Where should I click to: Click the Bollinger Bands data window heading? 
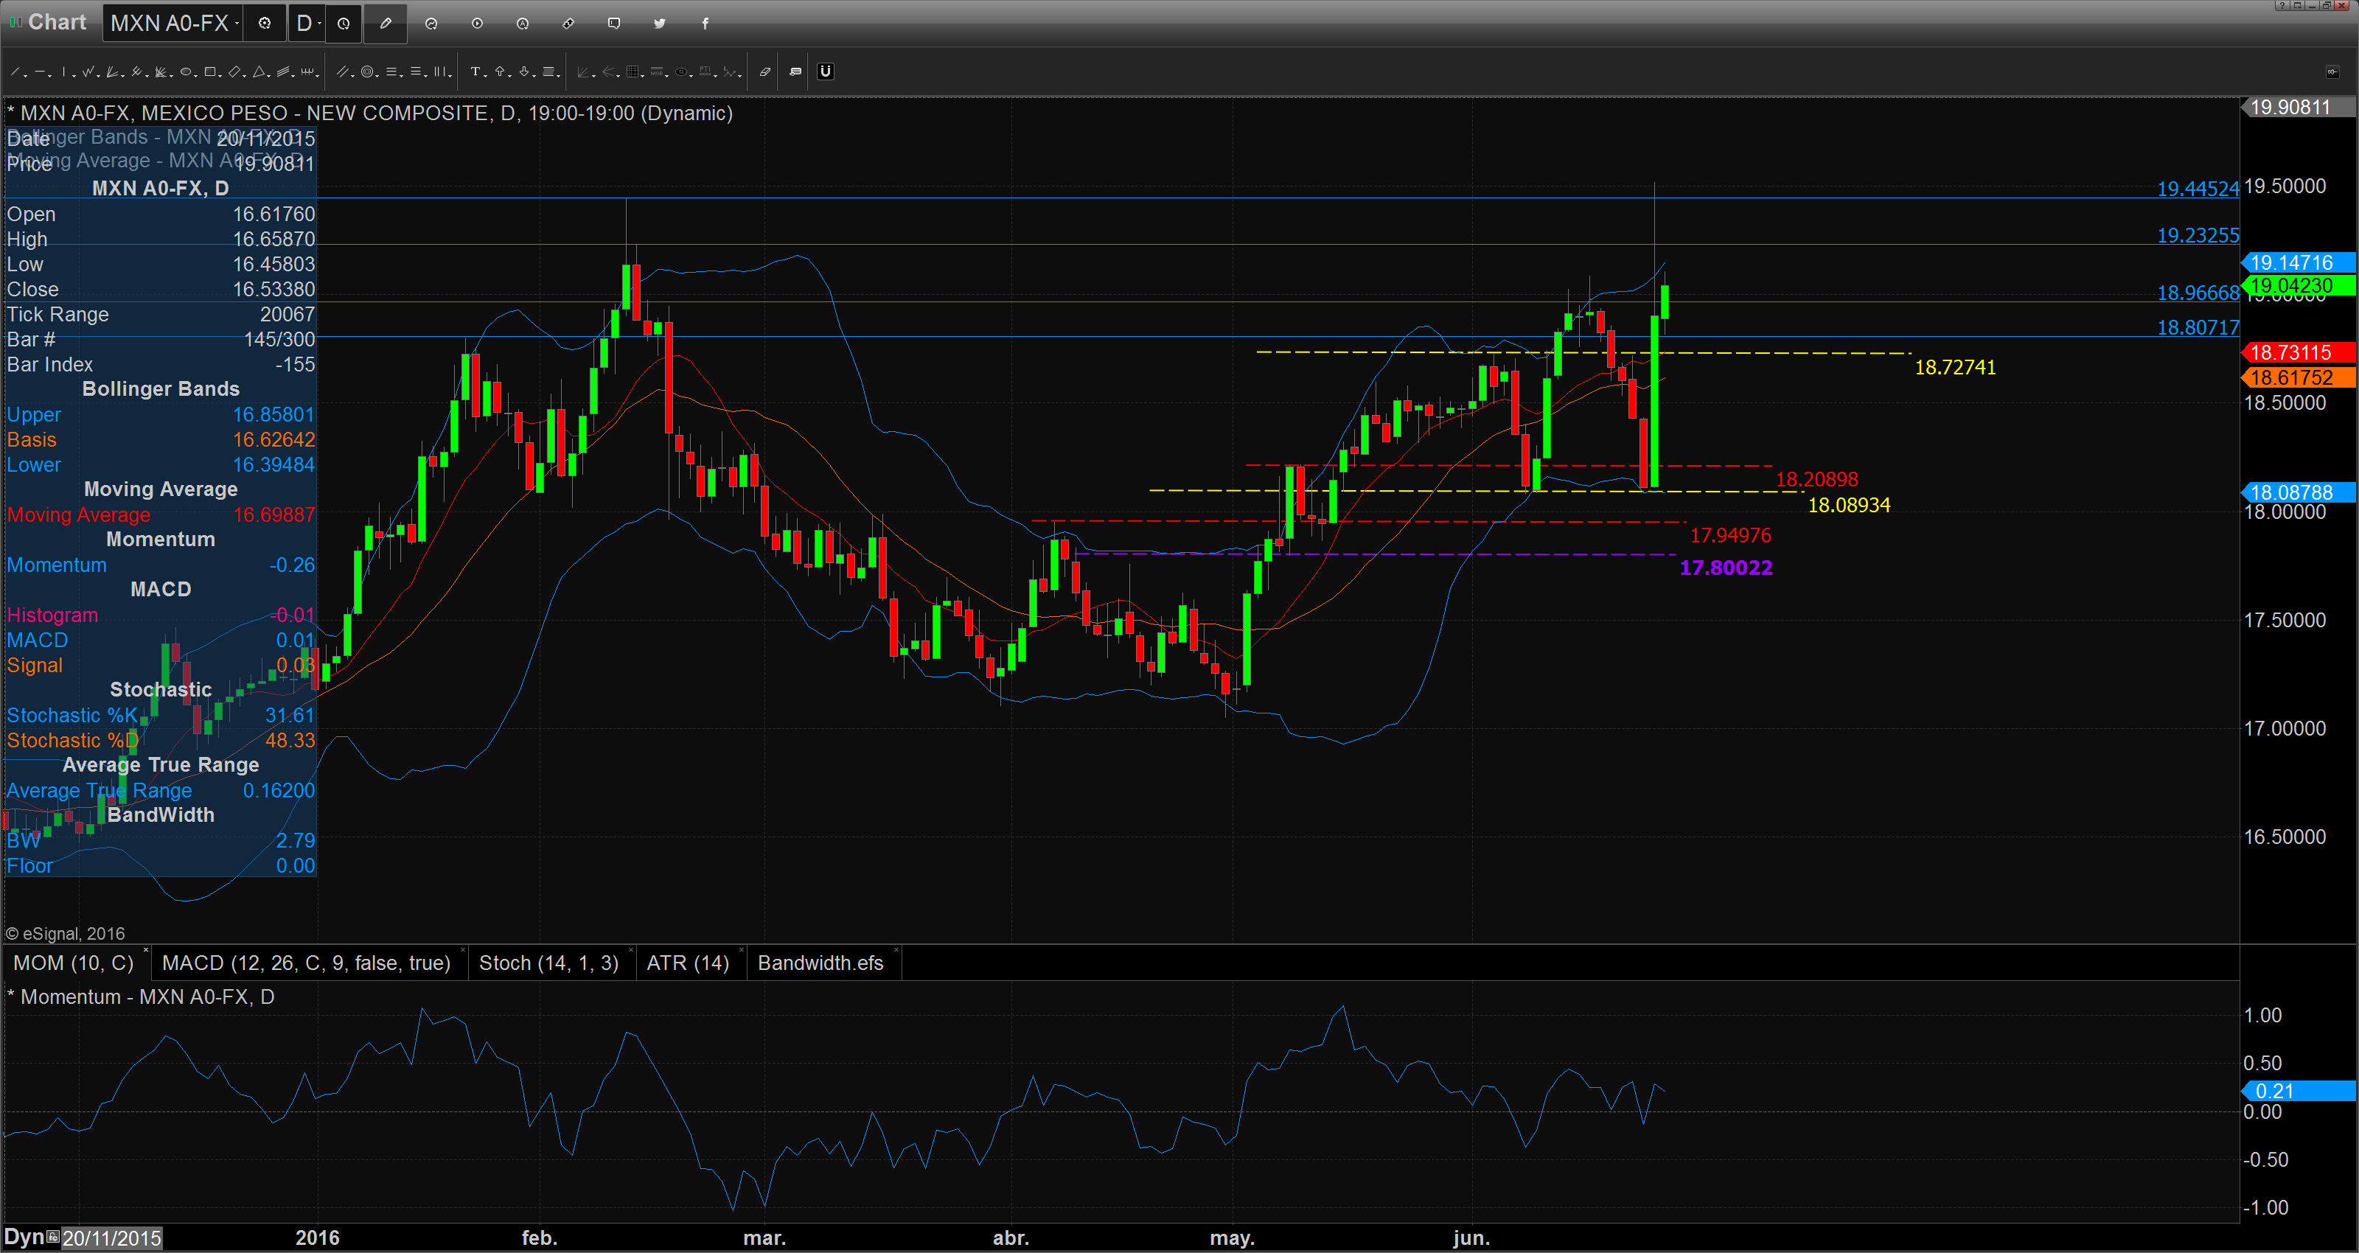[161, 389]
